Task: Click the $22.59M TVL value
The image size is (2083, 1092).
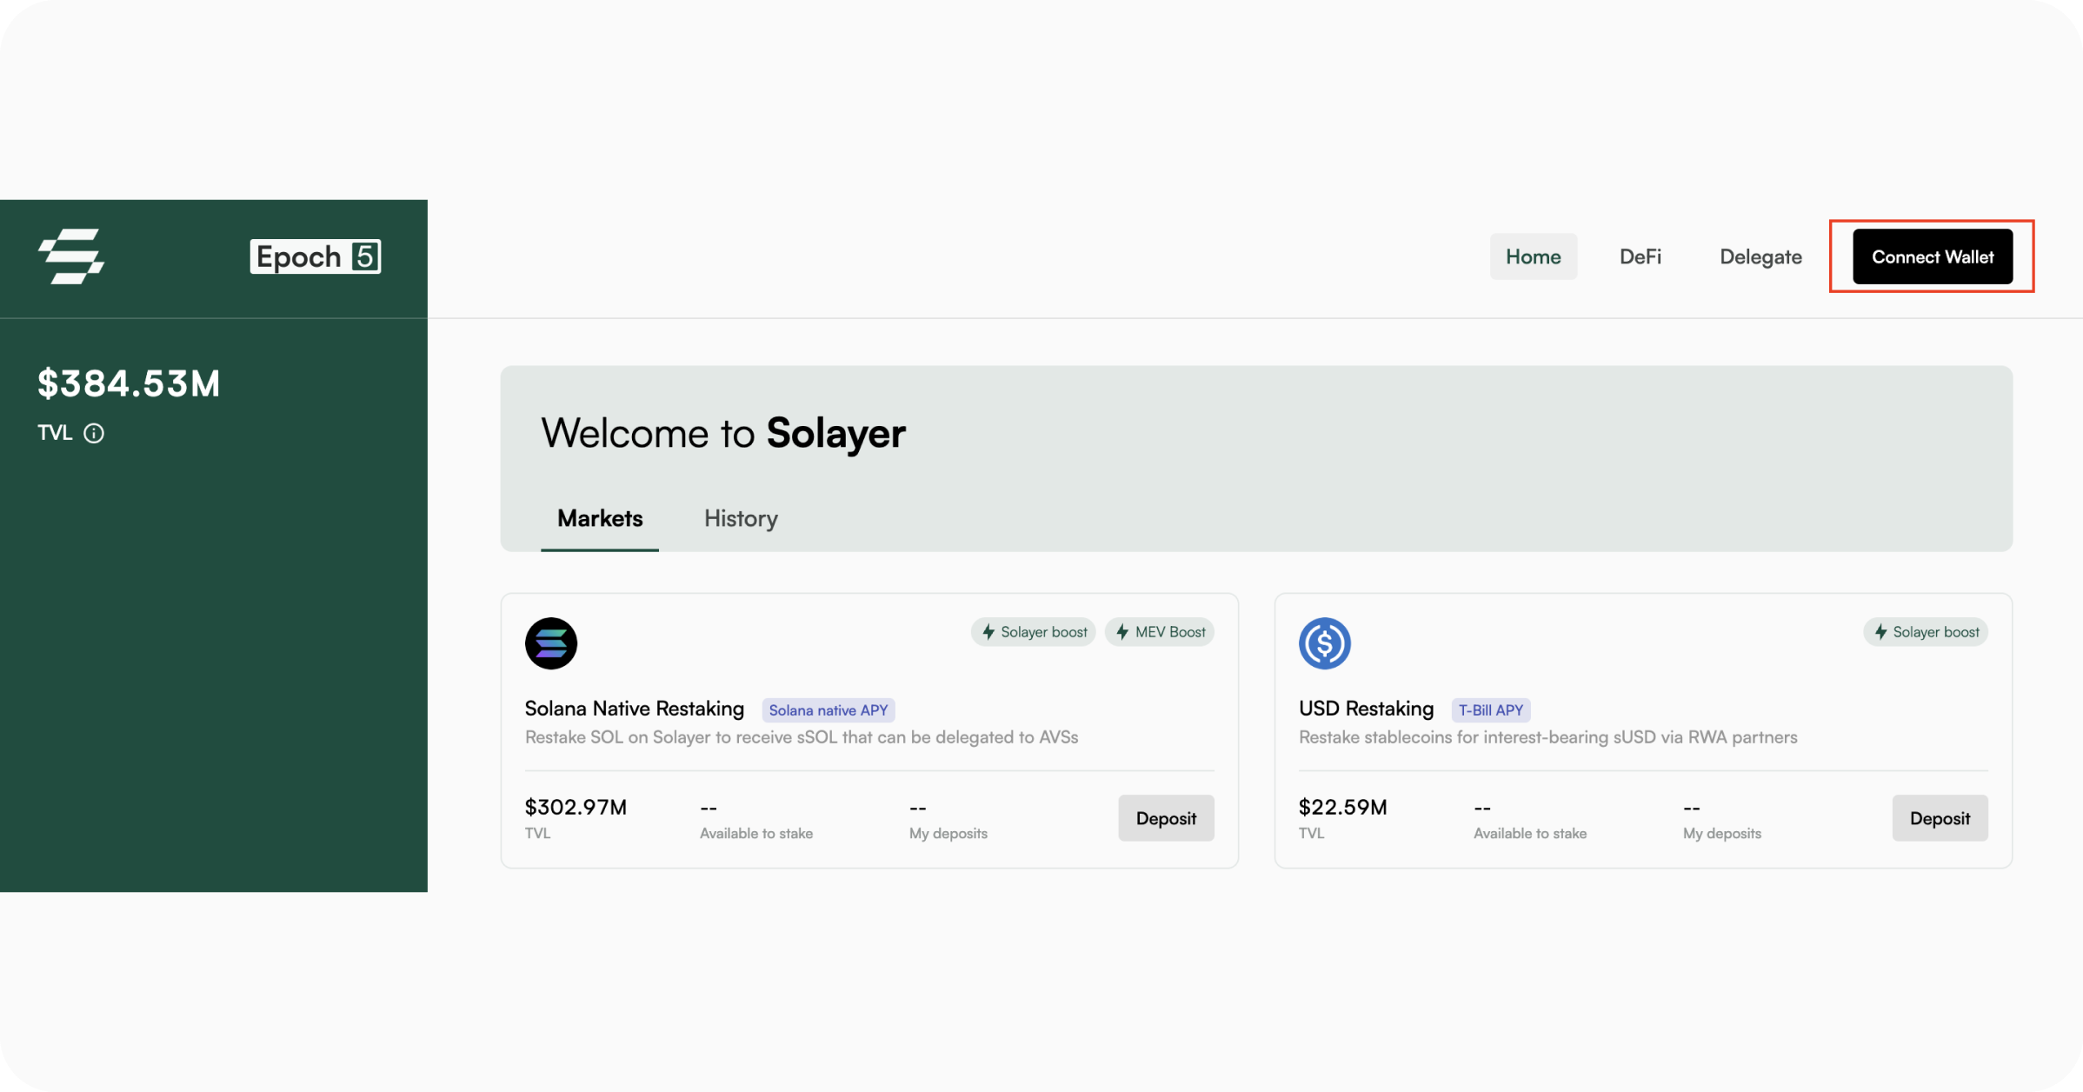Action: click(1342, 807)
